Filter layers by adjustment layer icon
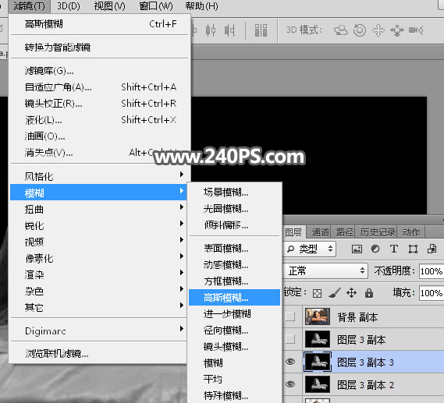 click(x=375, y=249)
